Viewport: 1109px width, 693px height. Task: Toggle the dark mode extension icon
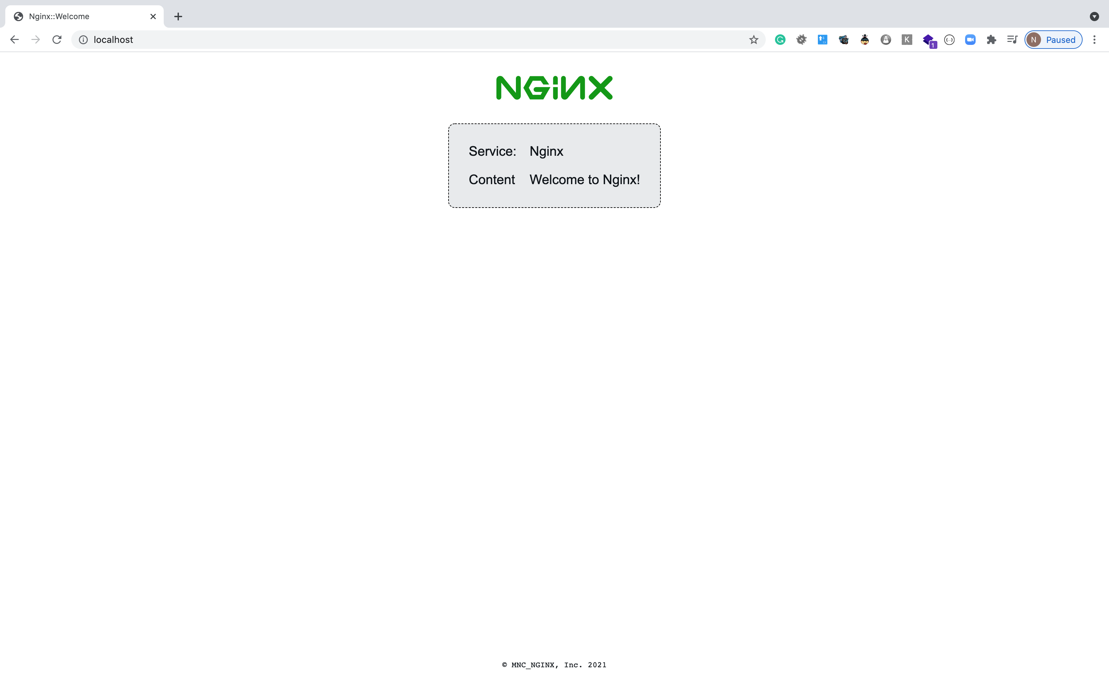[802, 39]
